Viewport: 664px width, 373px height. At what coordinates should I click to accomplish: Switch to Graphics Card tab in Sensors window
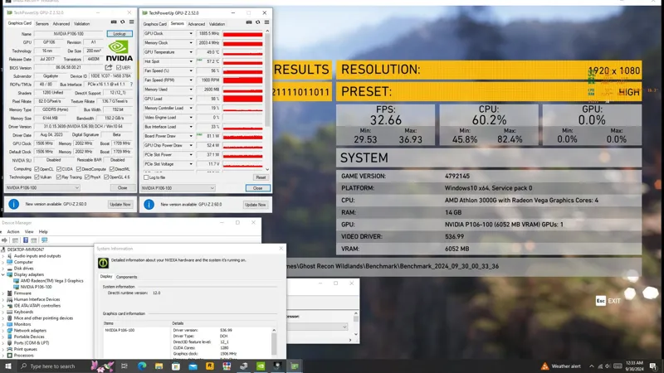coord(155,24)
